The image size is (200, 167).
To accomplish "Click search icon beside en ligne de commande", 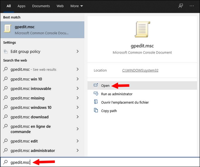I will pos(6,126).
